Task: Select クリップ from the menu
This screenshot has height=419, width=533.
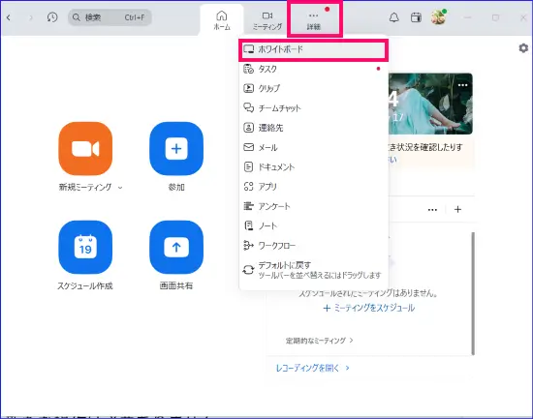Action: click(313, 89)
